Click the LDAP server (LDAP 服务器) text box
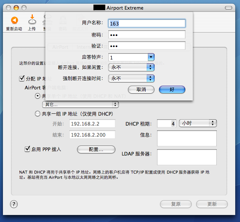Viewport: 240px width, 222px height. 187,157
